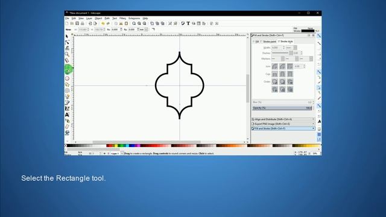386x217 pixels.
Task: Click the canvas horizontal scrollbar
Action: pos(147,142)
